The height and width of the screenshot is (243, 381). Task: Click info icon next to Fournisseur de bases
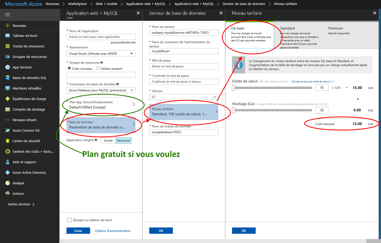(117, 84)
